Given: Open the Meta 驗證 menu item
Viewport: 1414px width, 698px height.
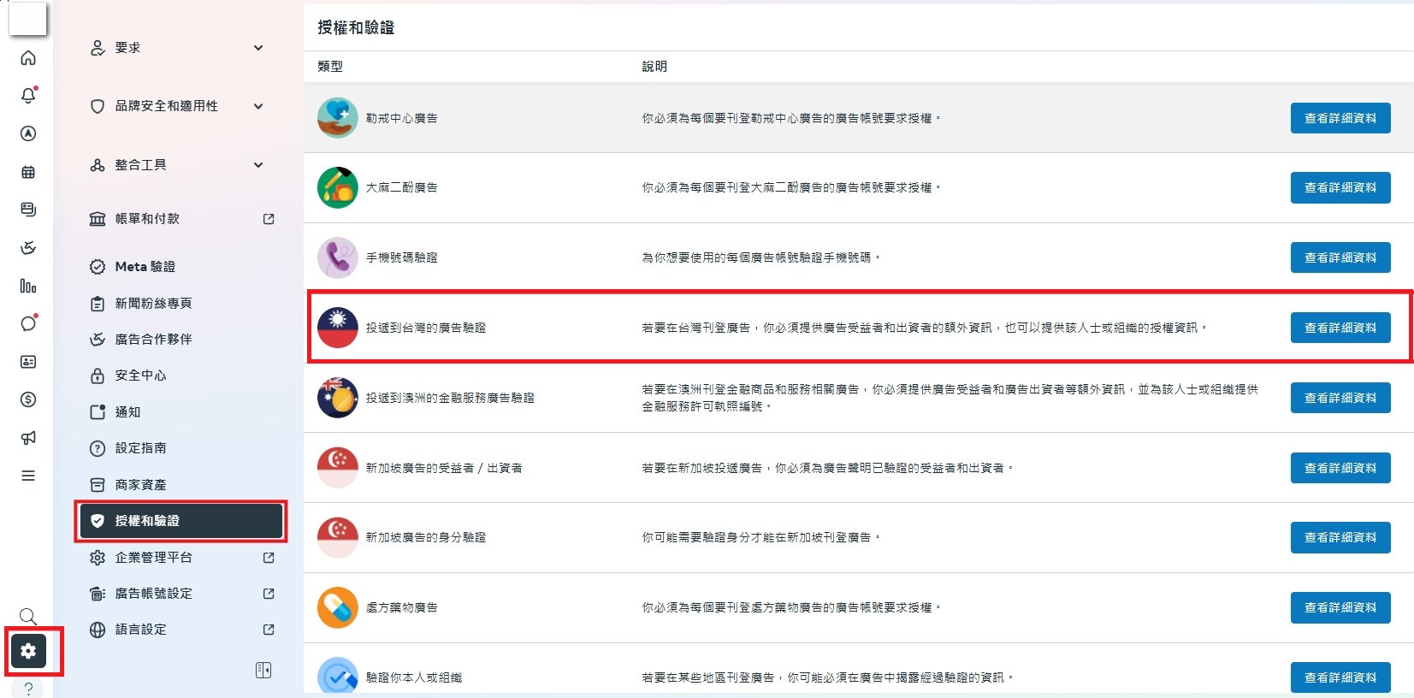Looking at the screenshot, I should [145, 267].
